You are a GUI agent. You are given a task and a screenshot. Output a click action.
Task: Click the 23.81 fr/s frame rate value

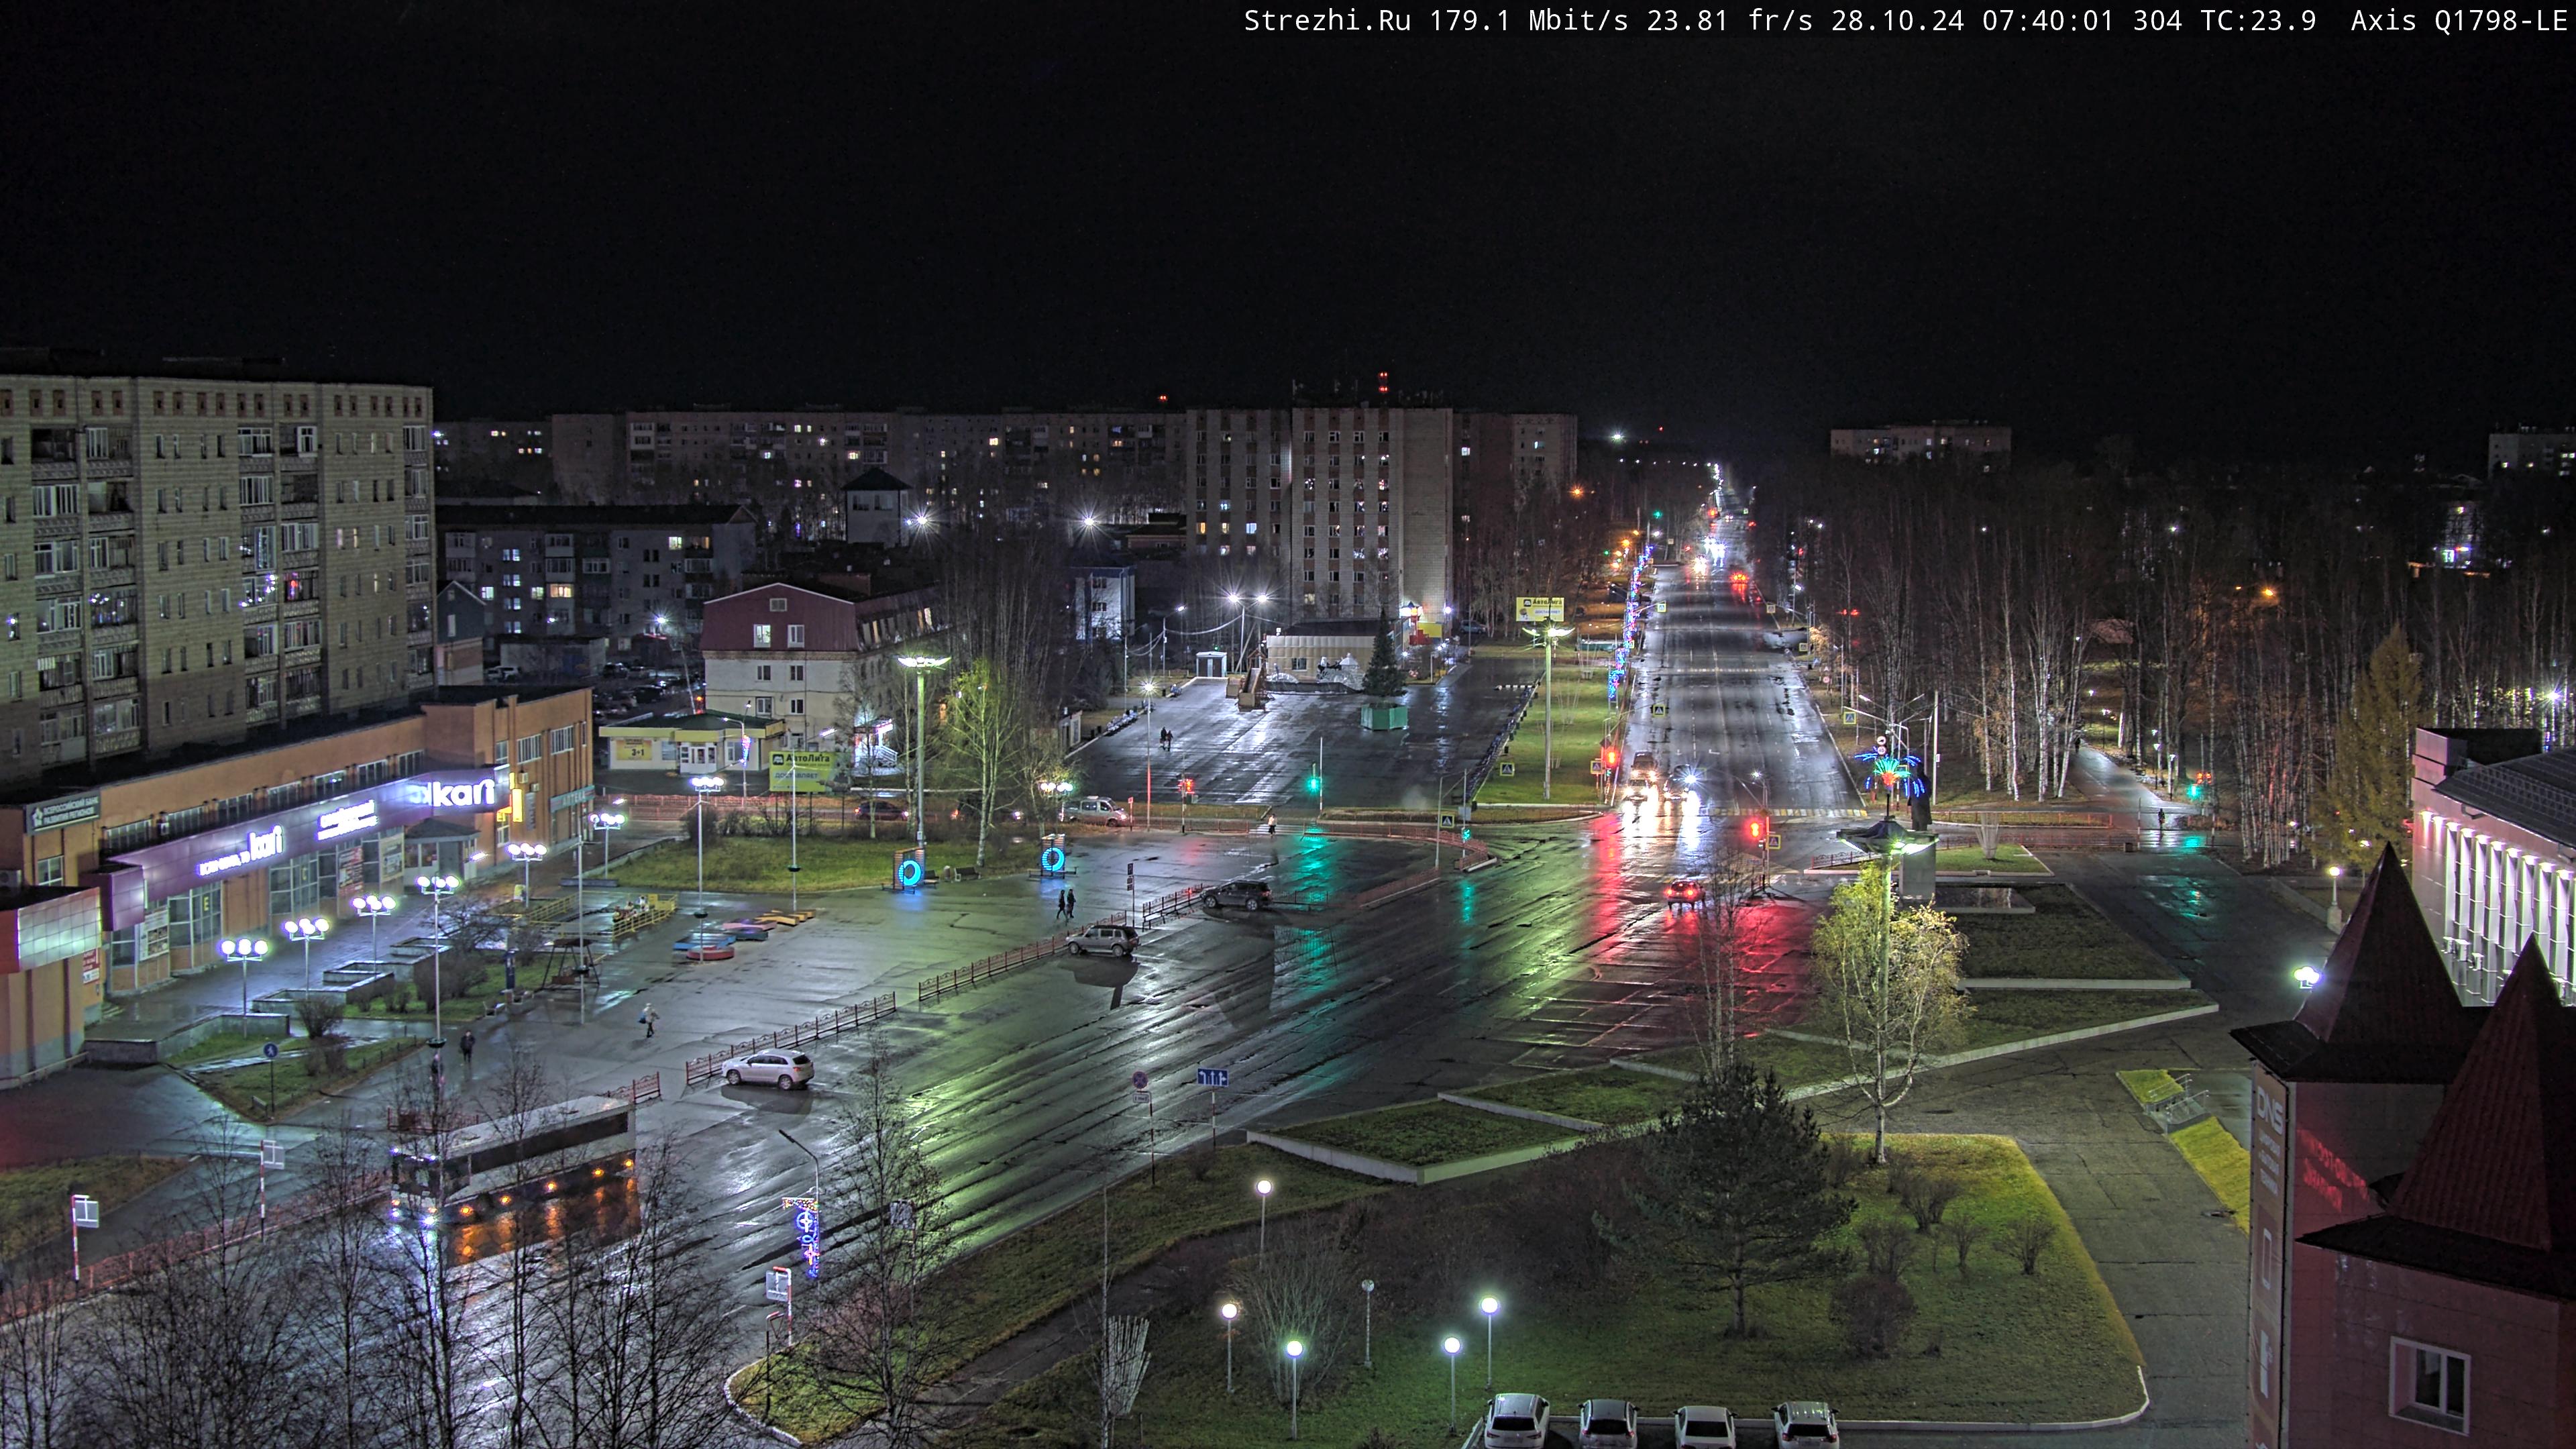coord(1730,21)
